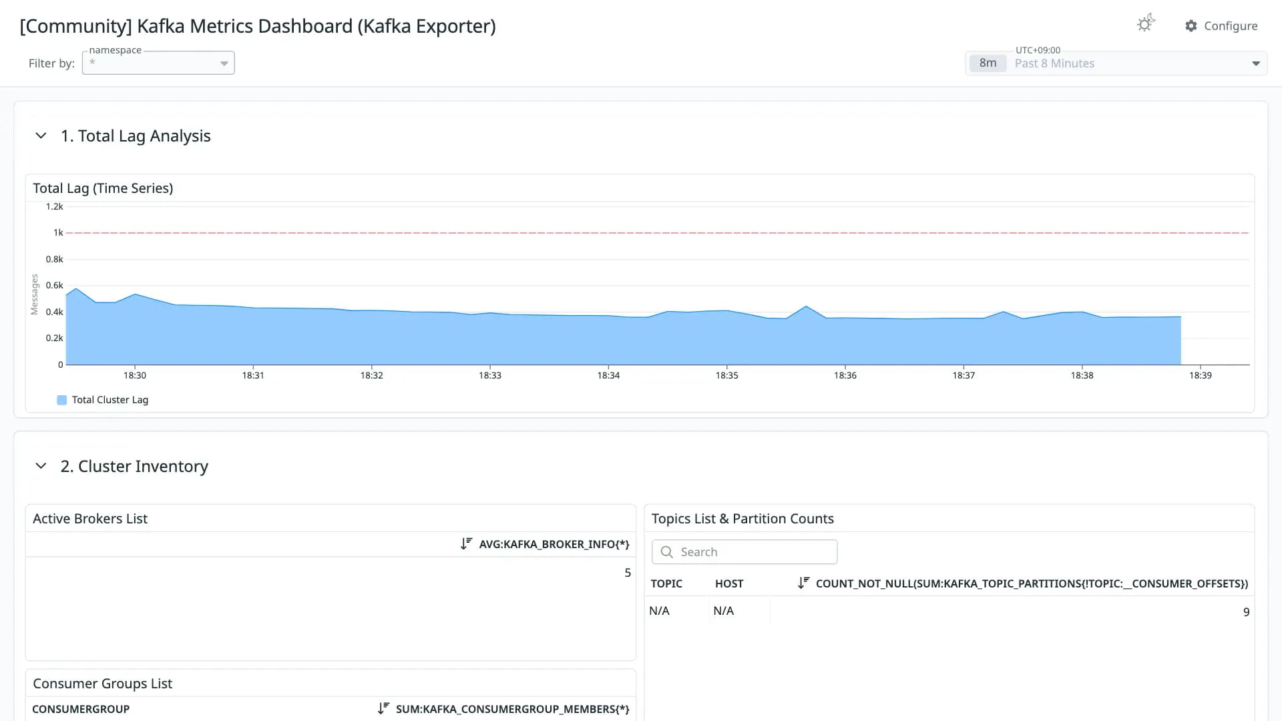Image resolution: width=1282 pixels, height=721 pixels.
Task: Click the N/A cell under TOPIC
Action: [659, 611]
